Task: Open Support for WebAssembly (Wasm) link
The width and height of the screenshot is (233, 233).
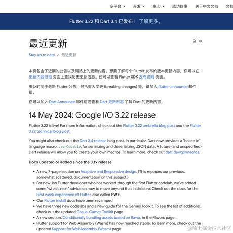Action: point(82,229)
